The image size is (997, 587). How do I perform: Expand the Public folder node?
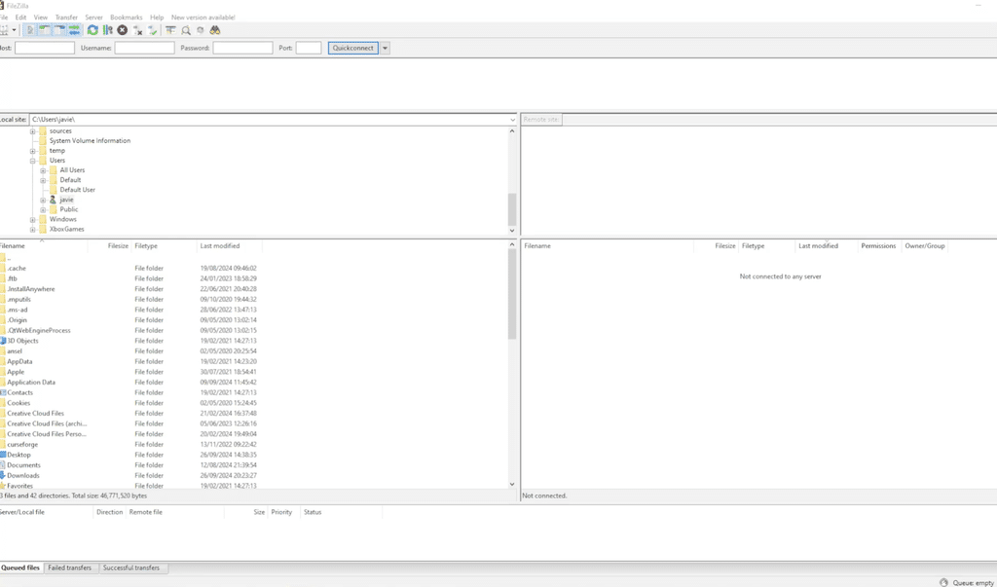click(43, 210)
